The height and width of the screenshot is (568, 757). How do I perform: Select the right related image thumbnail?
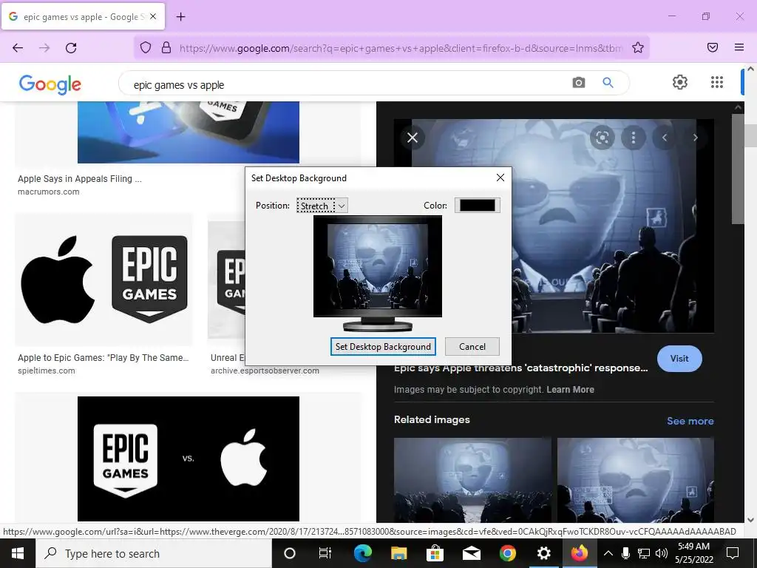635,479
